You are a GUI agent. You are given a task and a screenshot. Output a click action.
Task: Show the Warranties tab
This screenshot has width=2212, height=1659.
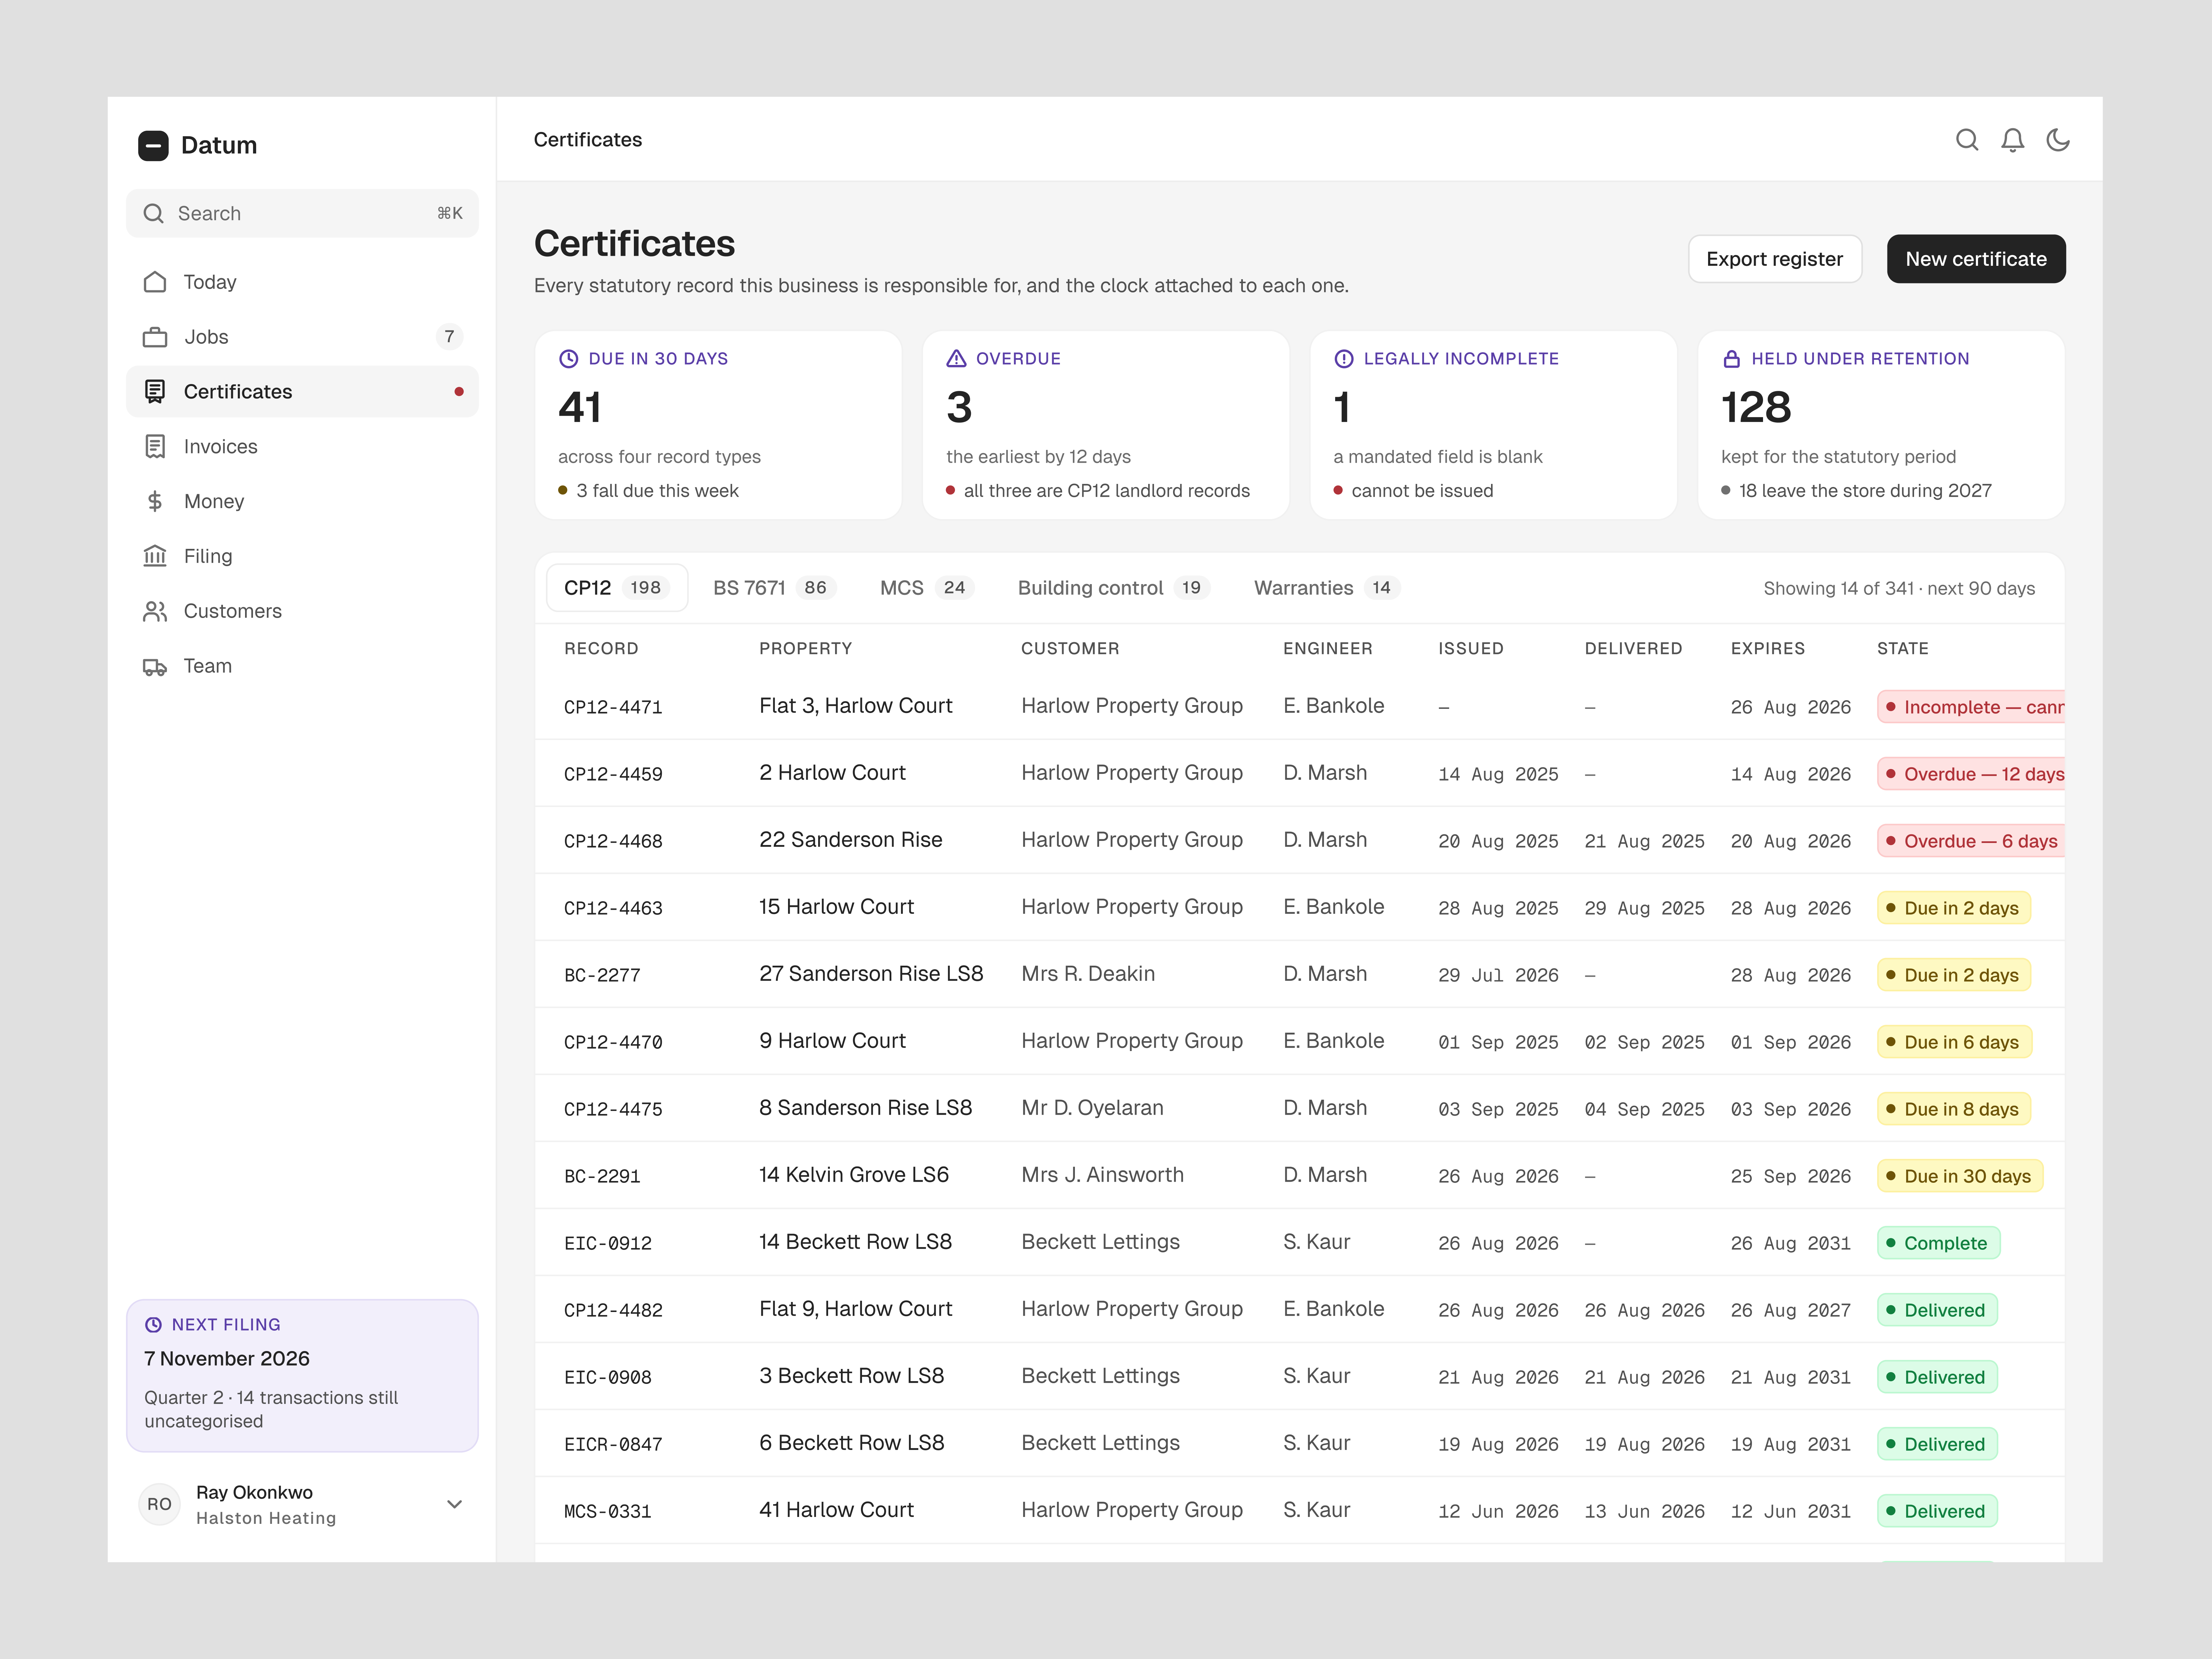pyautogui.click(x=1326, y=588)
